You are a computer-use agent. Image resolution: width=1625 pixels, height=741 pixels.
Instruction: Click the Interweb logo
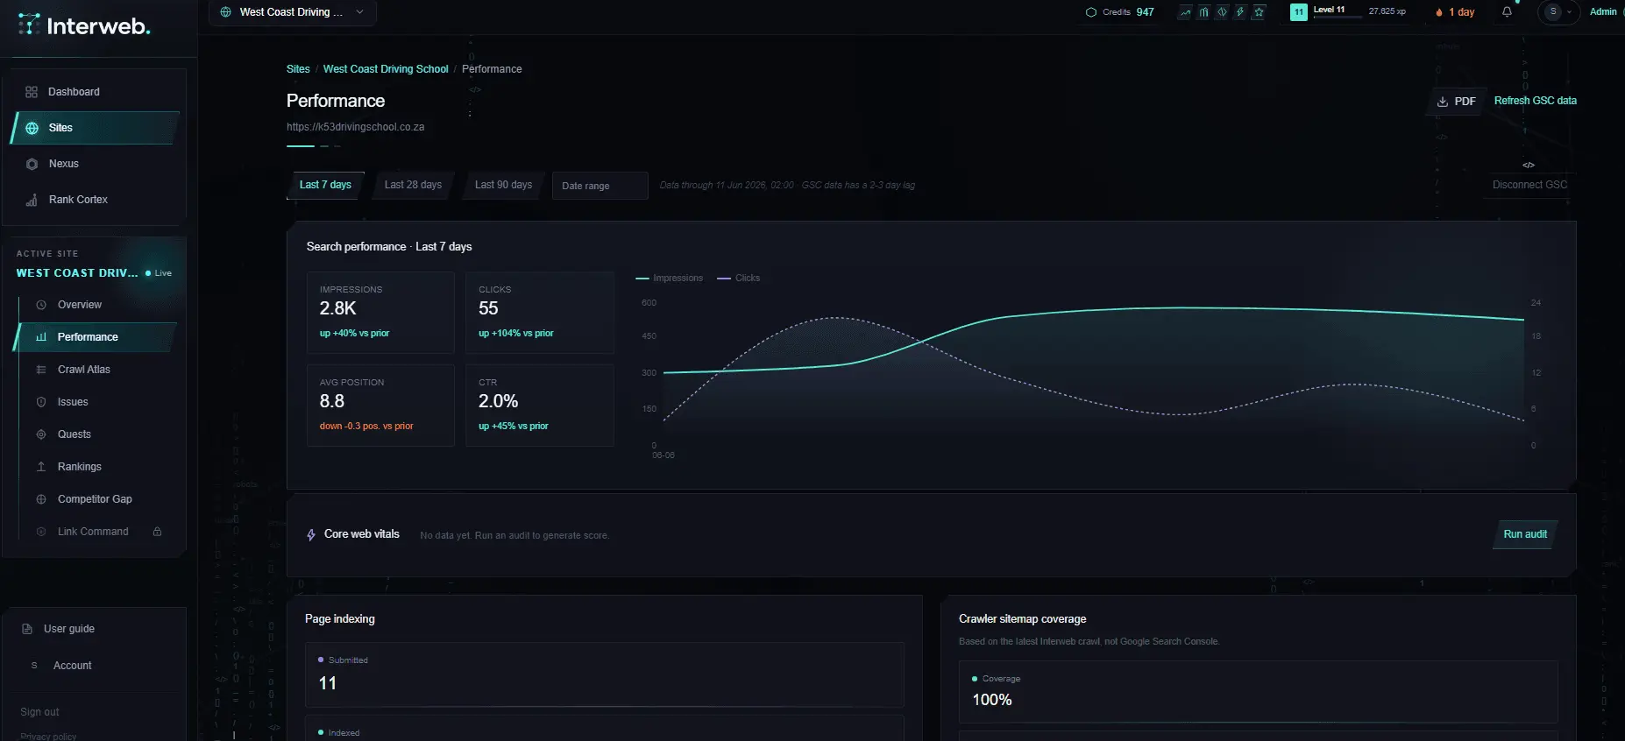(x=84, y=25)
